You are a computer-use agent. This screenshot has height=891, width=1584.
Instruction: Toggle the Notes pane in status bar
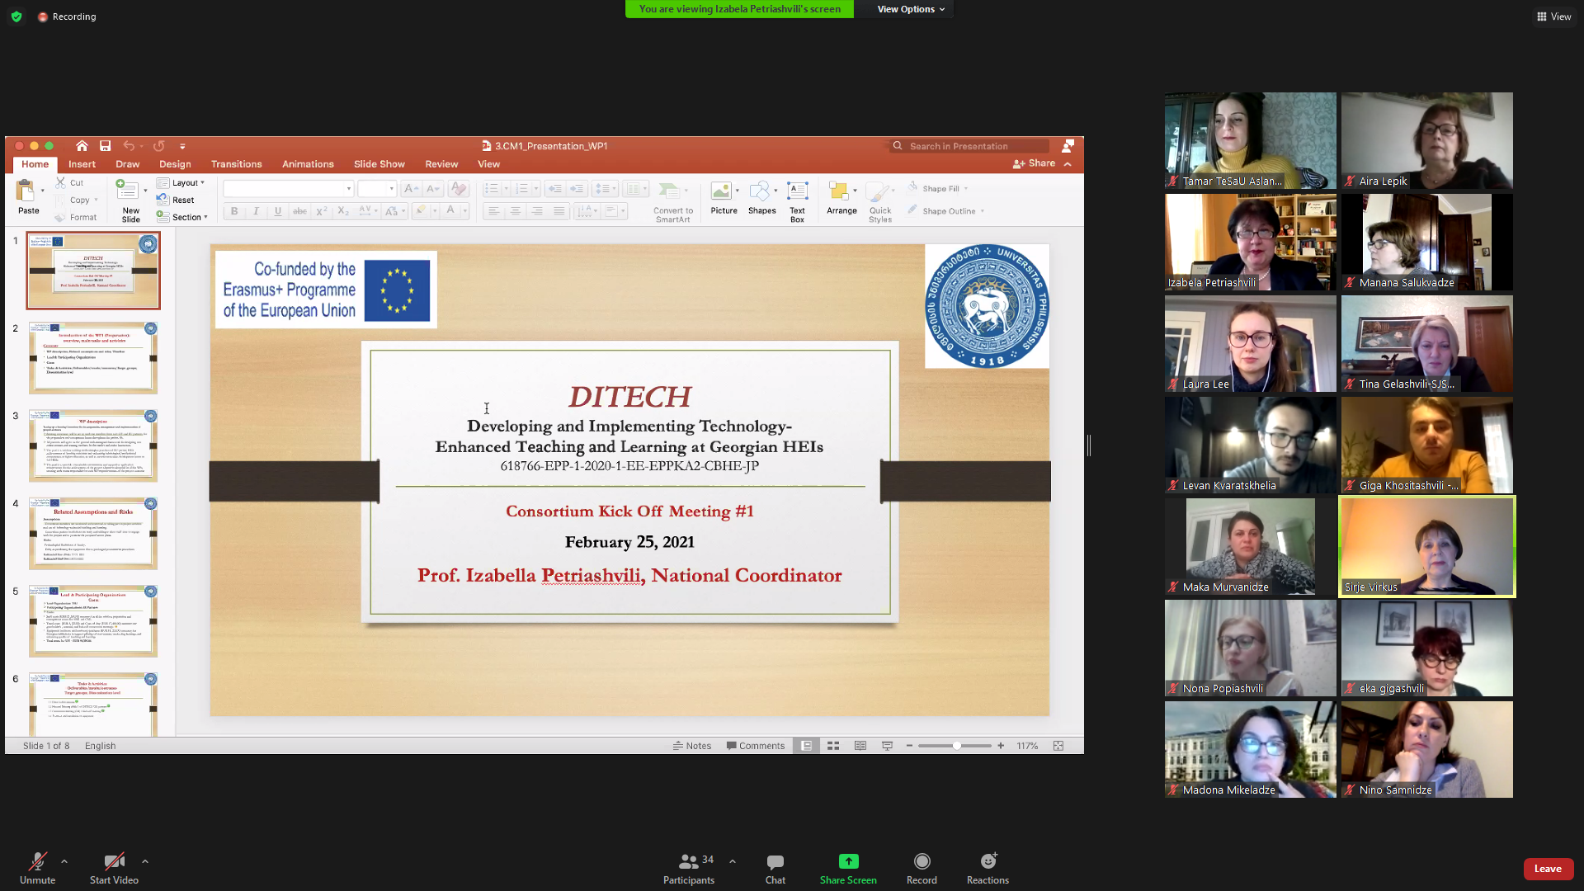pos(692,746)
